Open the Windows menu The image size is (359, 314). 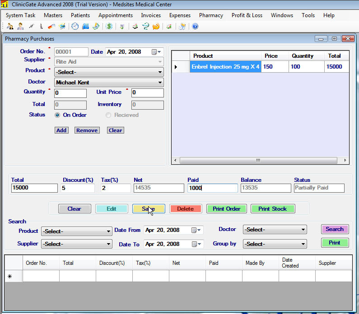[x=282, y=15]
